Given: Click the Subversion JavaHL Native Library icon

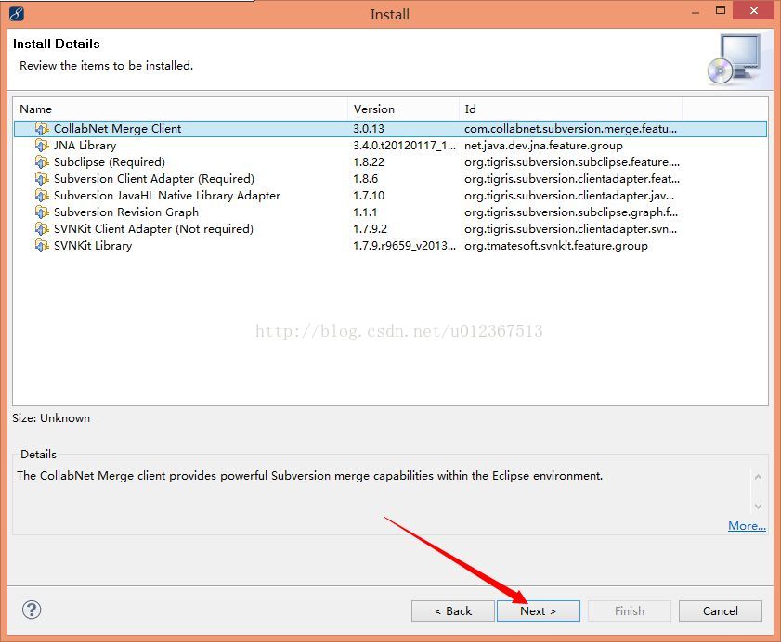Looking at the screenshot, I should tap(42, 196).
